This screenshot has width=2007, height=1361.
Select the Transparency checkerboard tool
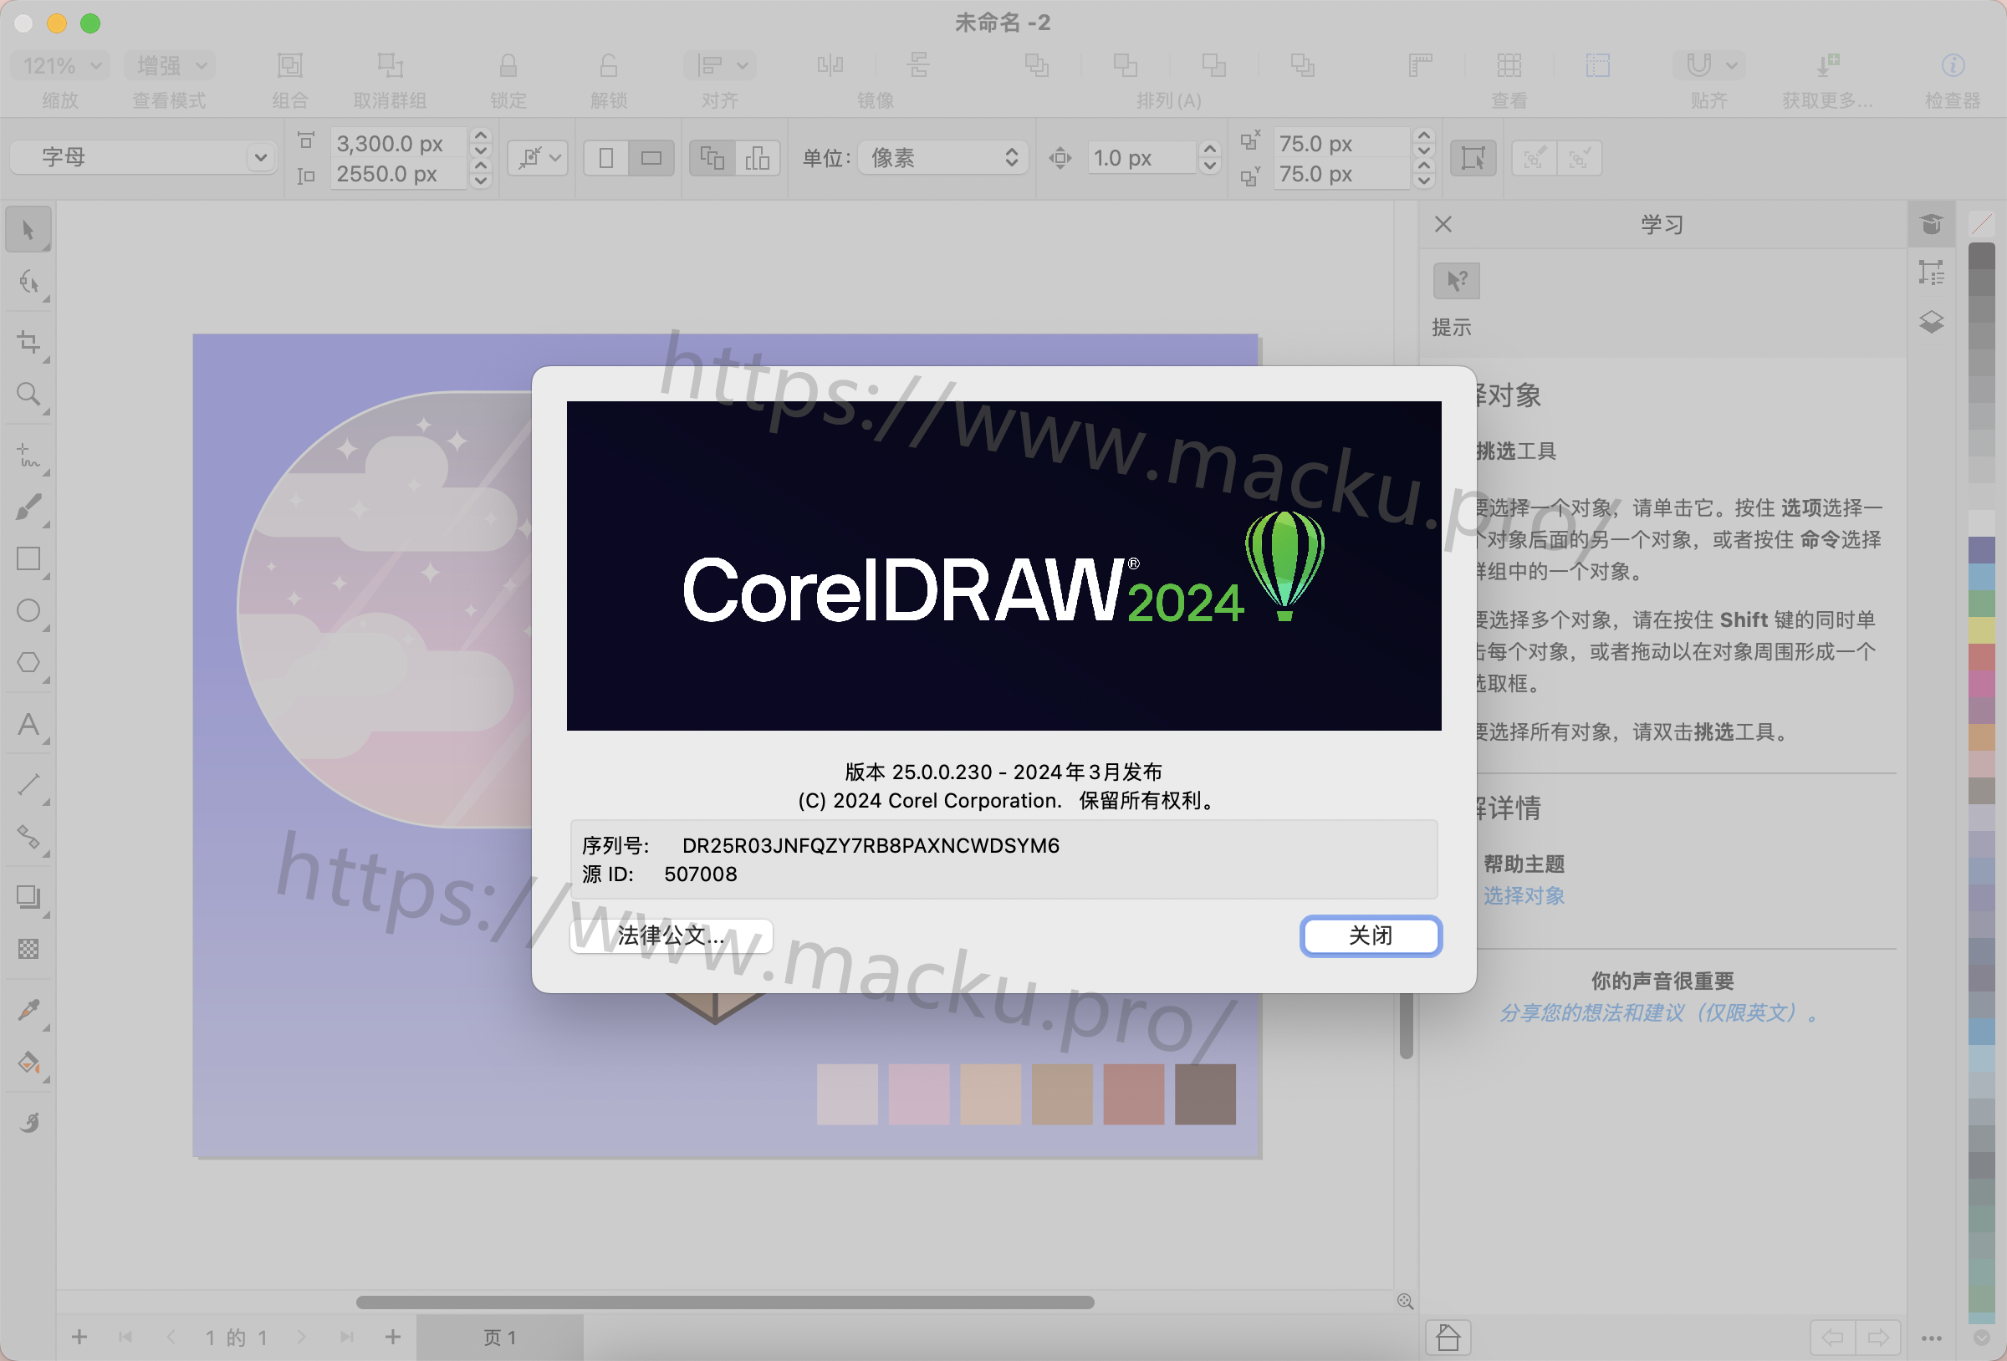tap(28, 949)
